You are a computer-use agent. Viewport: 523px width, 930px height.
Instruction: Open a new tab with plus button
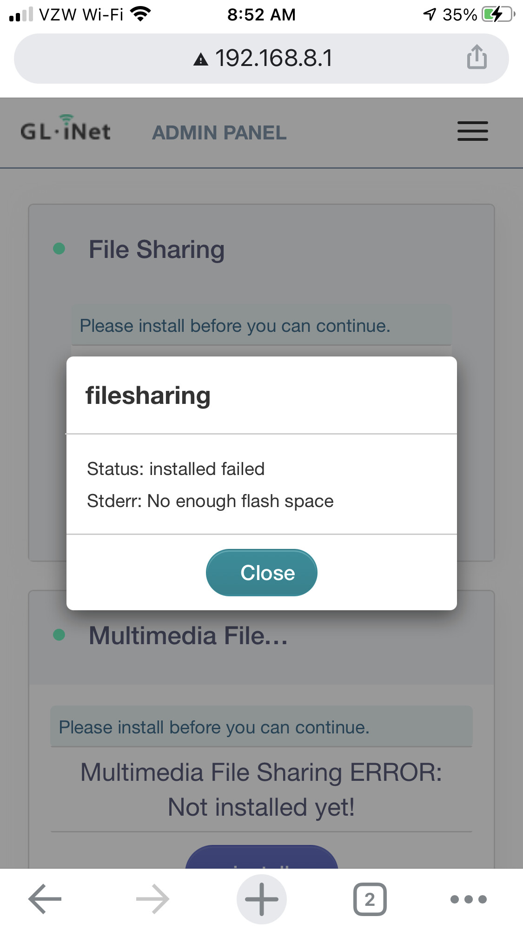[261, 899]
